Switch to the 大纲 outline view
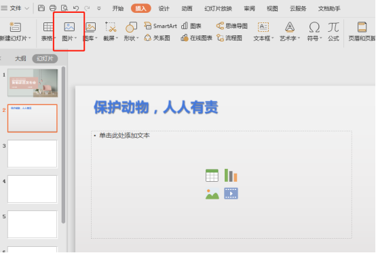Viewport: 376px width, 253px height. tap(20, 59)
